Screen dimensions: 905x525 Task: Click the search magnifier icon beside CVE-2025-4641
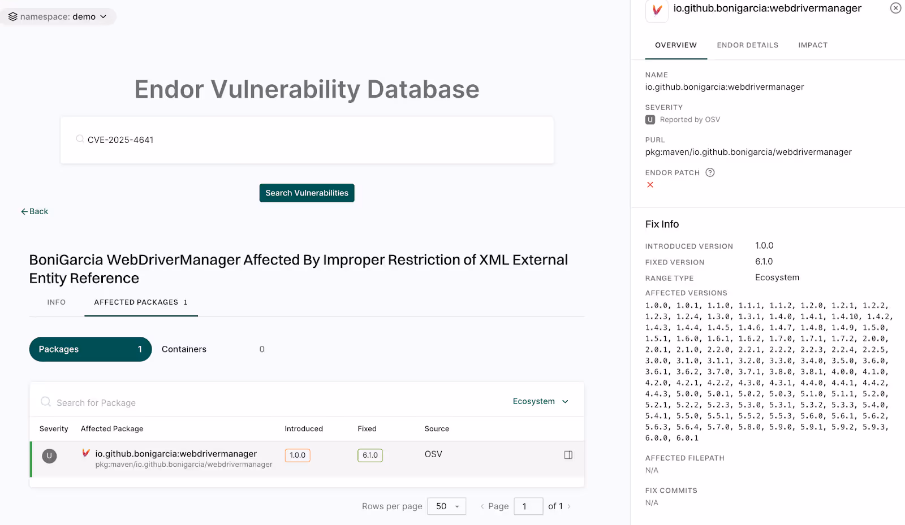click(x=80, y=139)
